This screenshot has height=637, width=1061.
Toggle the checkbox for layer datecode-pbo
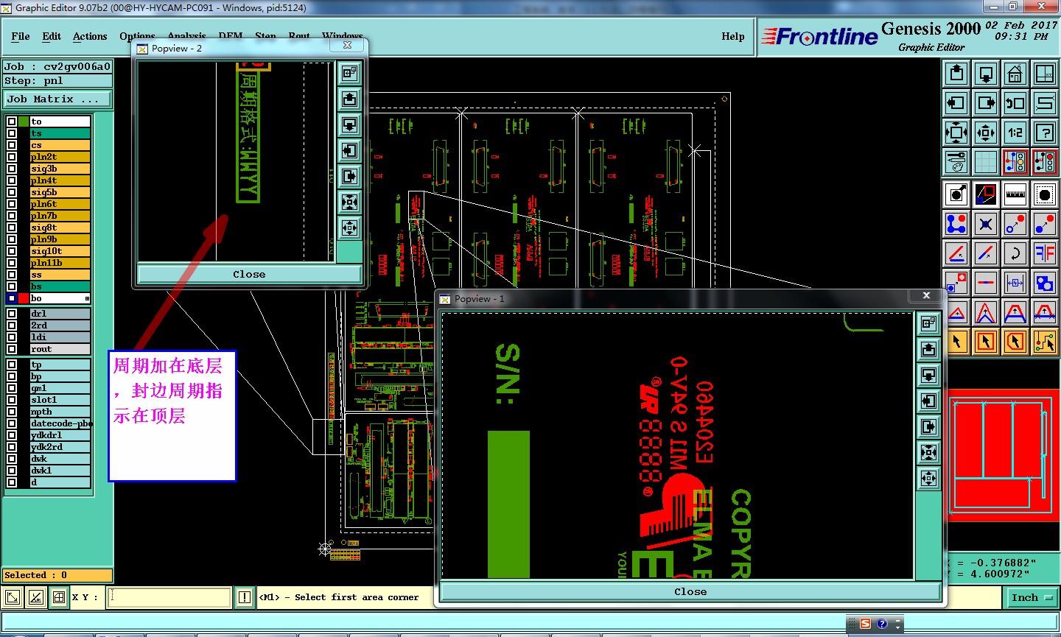point(12,423)
